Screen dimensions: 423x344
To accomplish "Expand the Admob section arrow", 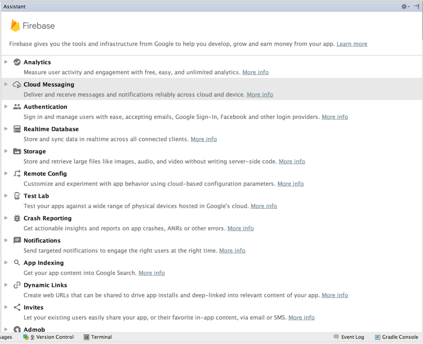I will click(6, 329).
